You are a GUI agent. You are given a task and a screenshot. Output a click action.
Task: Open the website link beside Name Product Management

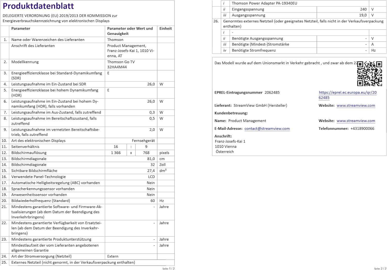click(x=356, y=121)
